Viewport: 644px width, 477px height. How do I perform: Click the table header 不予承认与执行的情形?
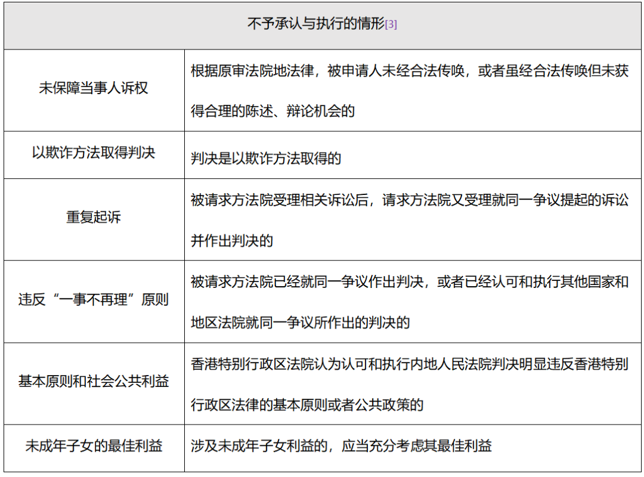pos(316,23)
